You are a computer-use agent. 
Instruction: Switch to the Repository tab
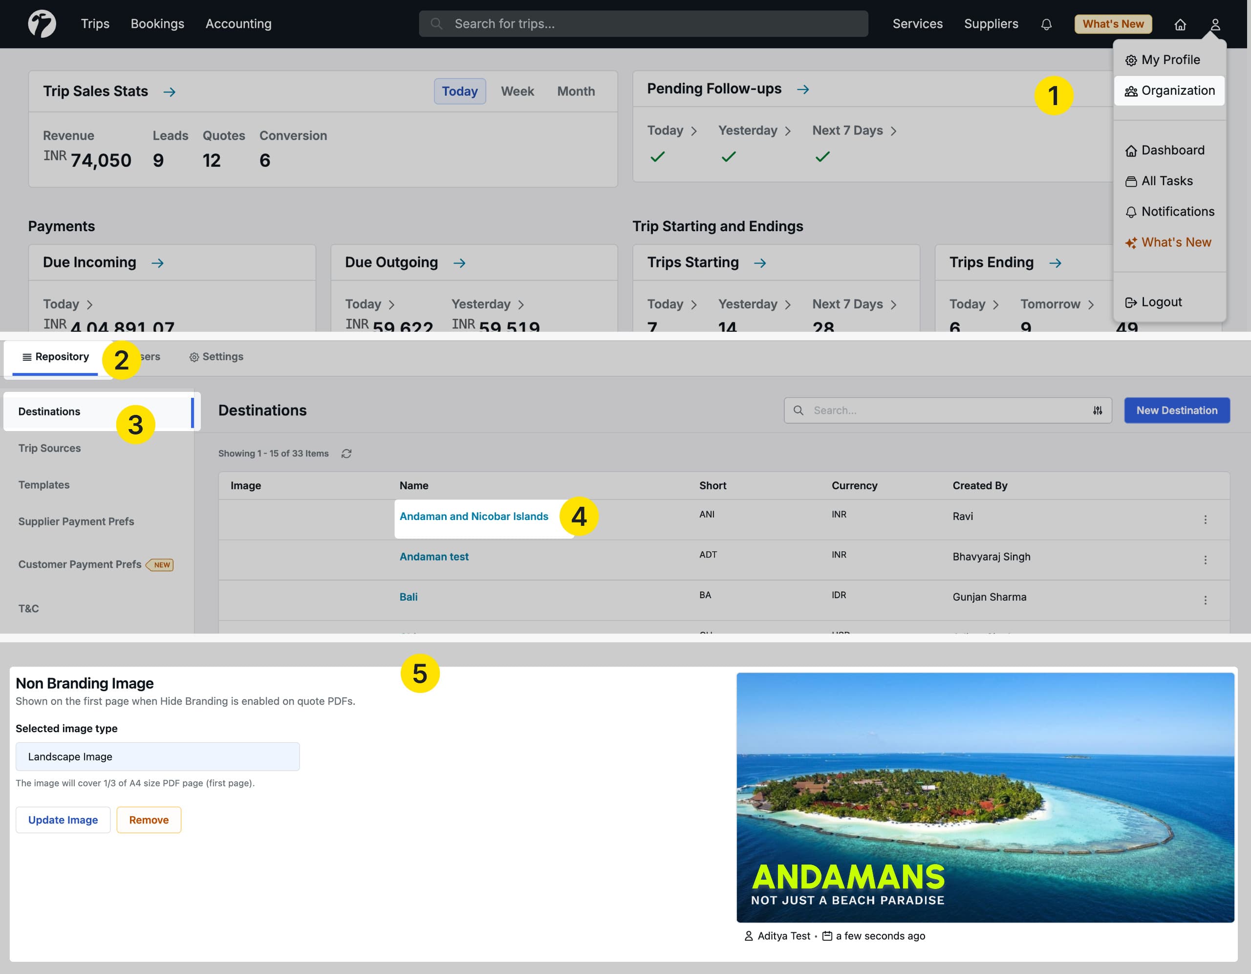click(x=55, y=357)
